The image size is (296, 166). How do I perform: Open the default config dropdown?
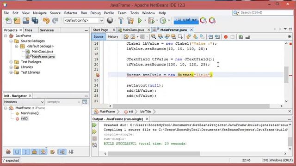(84, 20)
